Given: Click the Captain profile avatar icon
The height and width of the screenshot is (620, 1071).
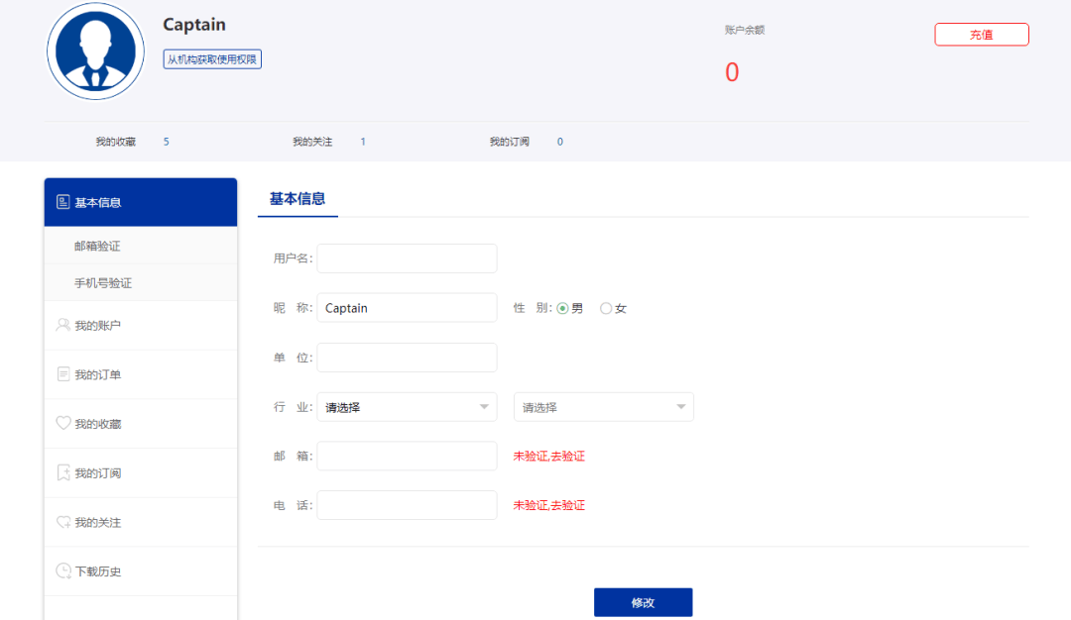Looking at the screenshot, I should pos(95,52).
